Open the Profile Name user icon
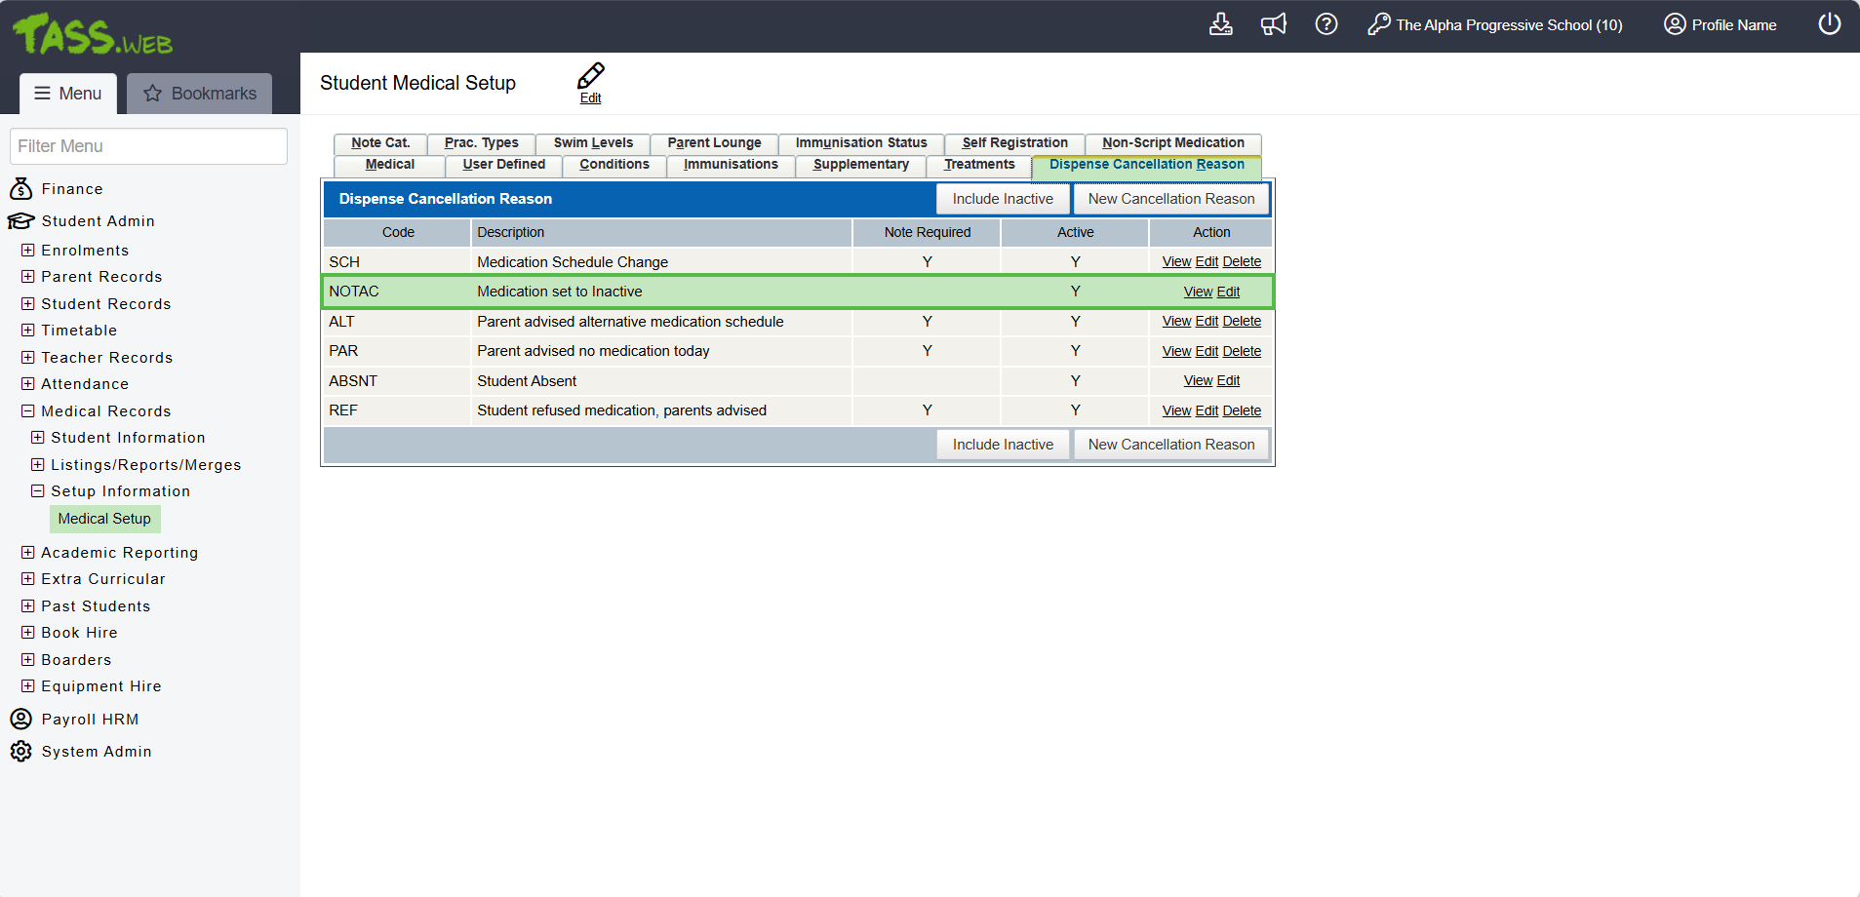 (x=1674, y=24)
